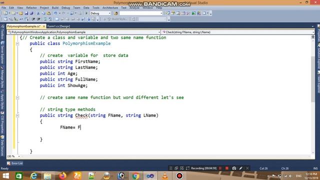Click the Bandicam pencil draw icon

[241, 168]
